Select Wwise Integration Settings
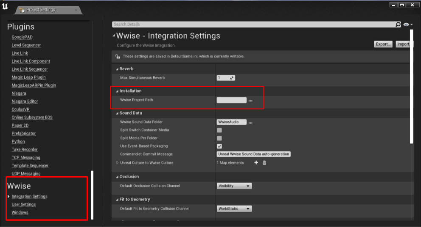421x227 pixels. tap(30, 197)
